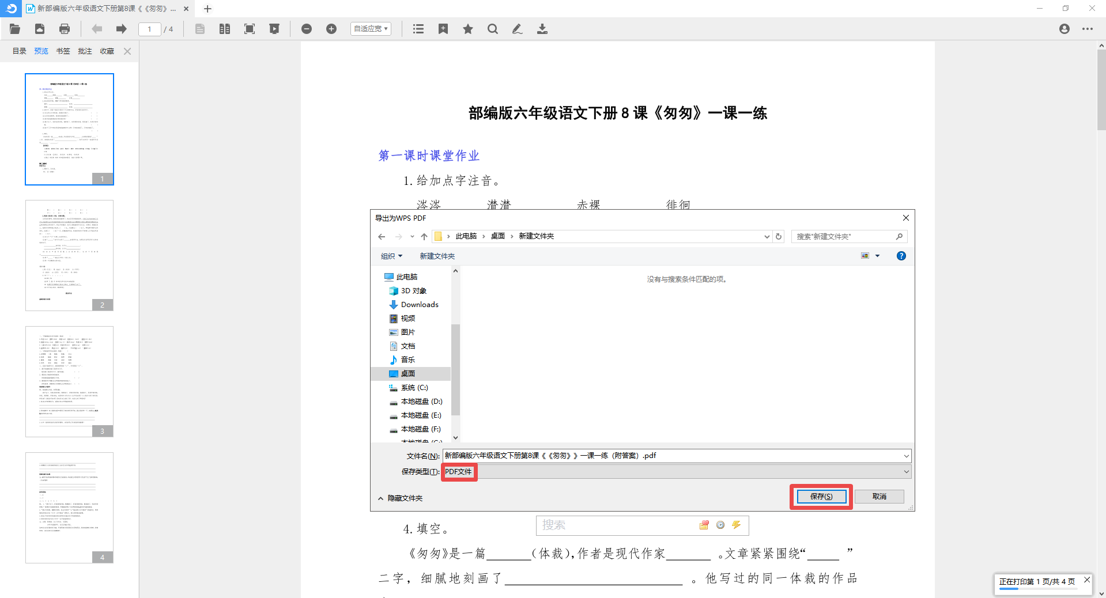
Task: Select page 3 thumbnail in the sidebar
Action: 69,381
